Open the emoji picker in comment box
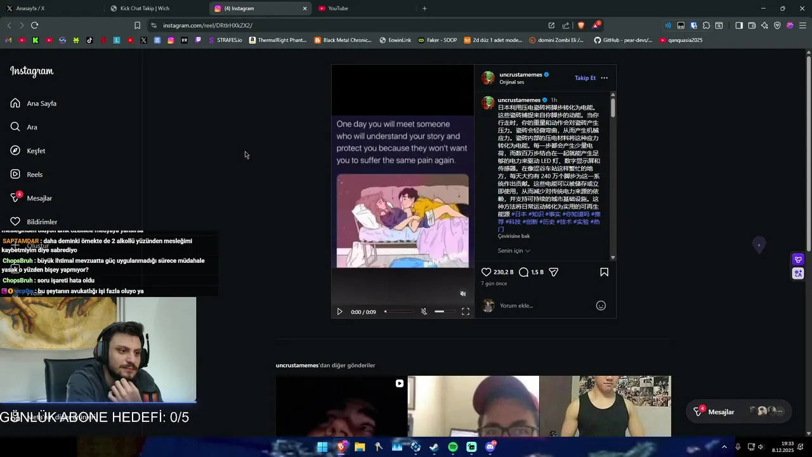 [x=601, y=305]
